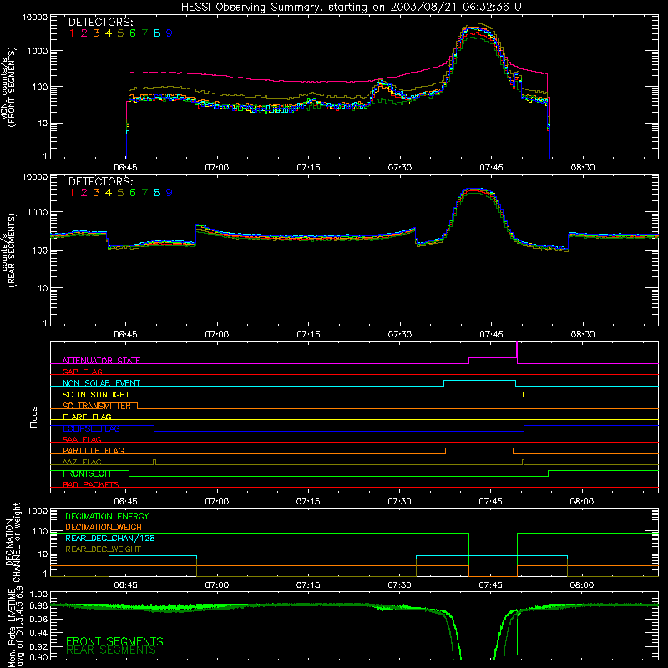Screen dimensions: 668x668
Task: Click 07:30 tick label under front segments plot
Action: pyautogui.click(x=400, y=168)
